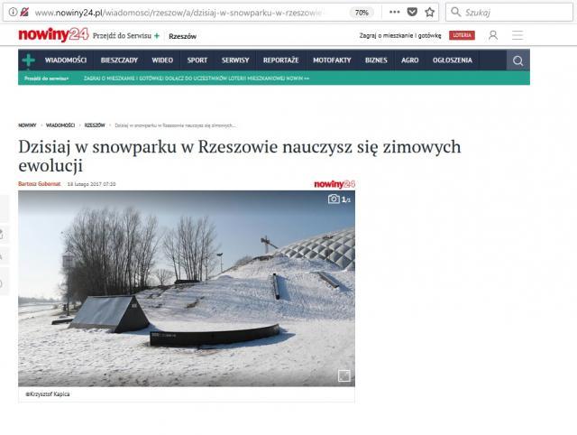Open the browser page actions three-dot menu
577x435 pixels.
395,13
